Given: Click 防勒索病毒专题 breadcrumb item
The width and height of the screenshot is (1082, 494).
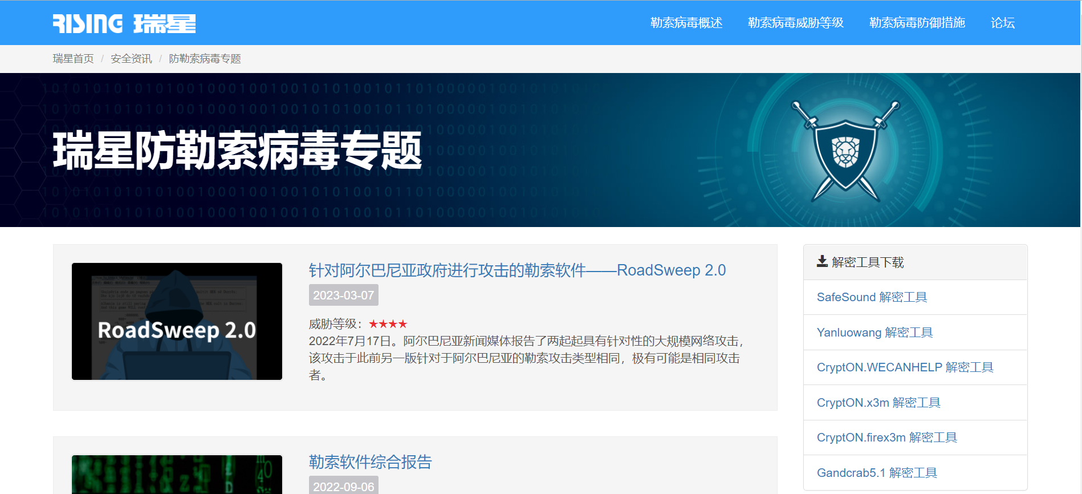Looking at the screenshot, I should [x=205, y=59].
